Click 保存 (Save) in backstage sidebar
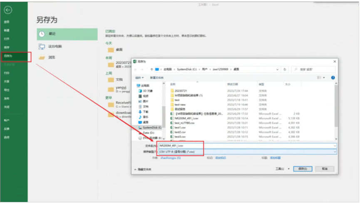 pos(7,47)
